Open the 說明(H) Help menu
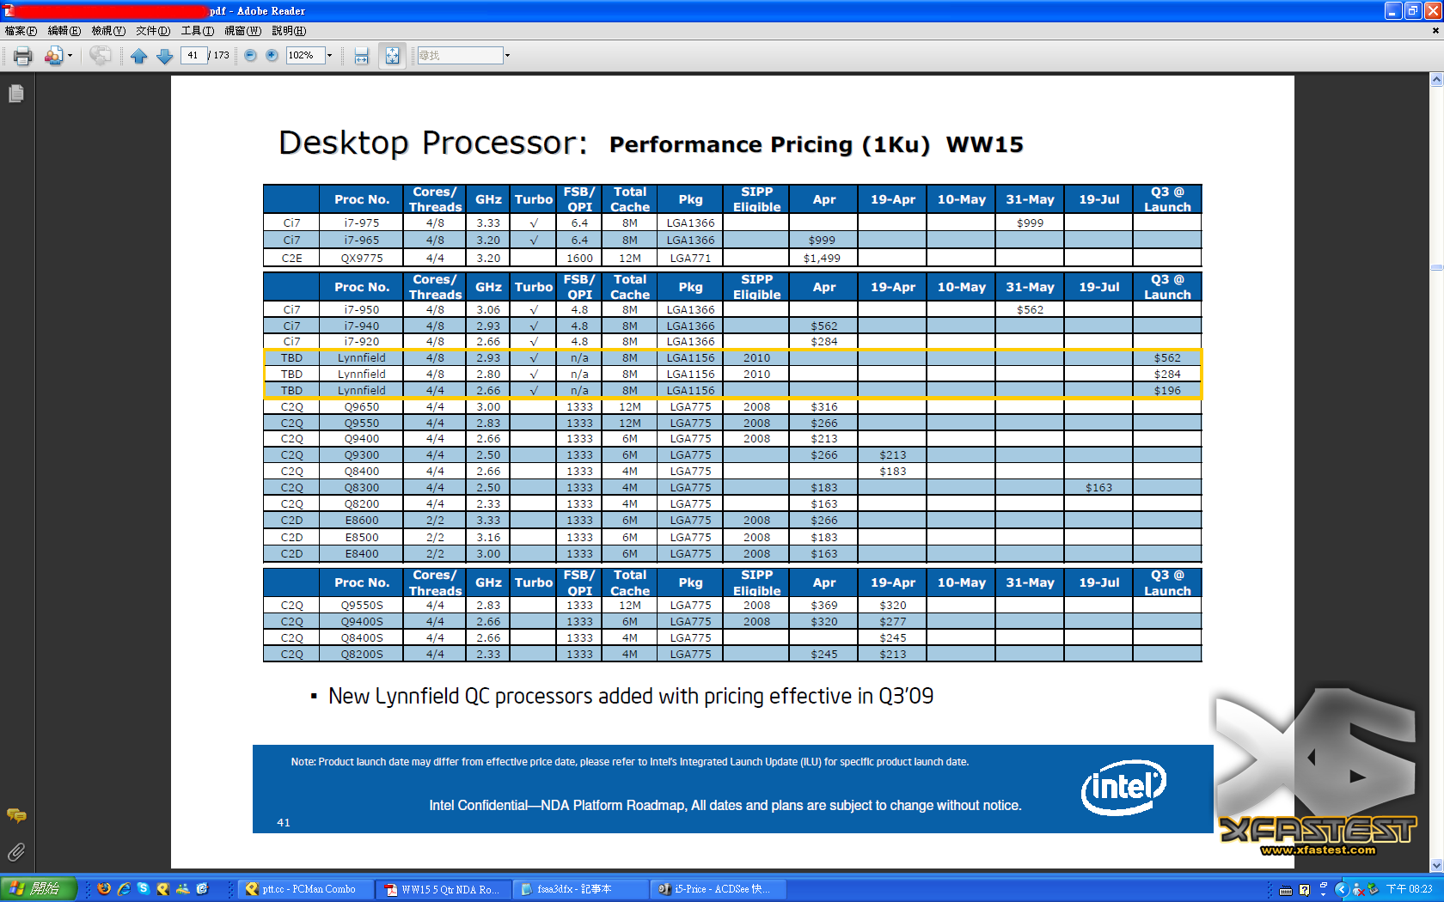The image size is (1444, 902). click(x=289, y=31)
